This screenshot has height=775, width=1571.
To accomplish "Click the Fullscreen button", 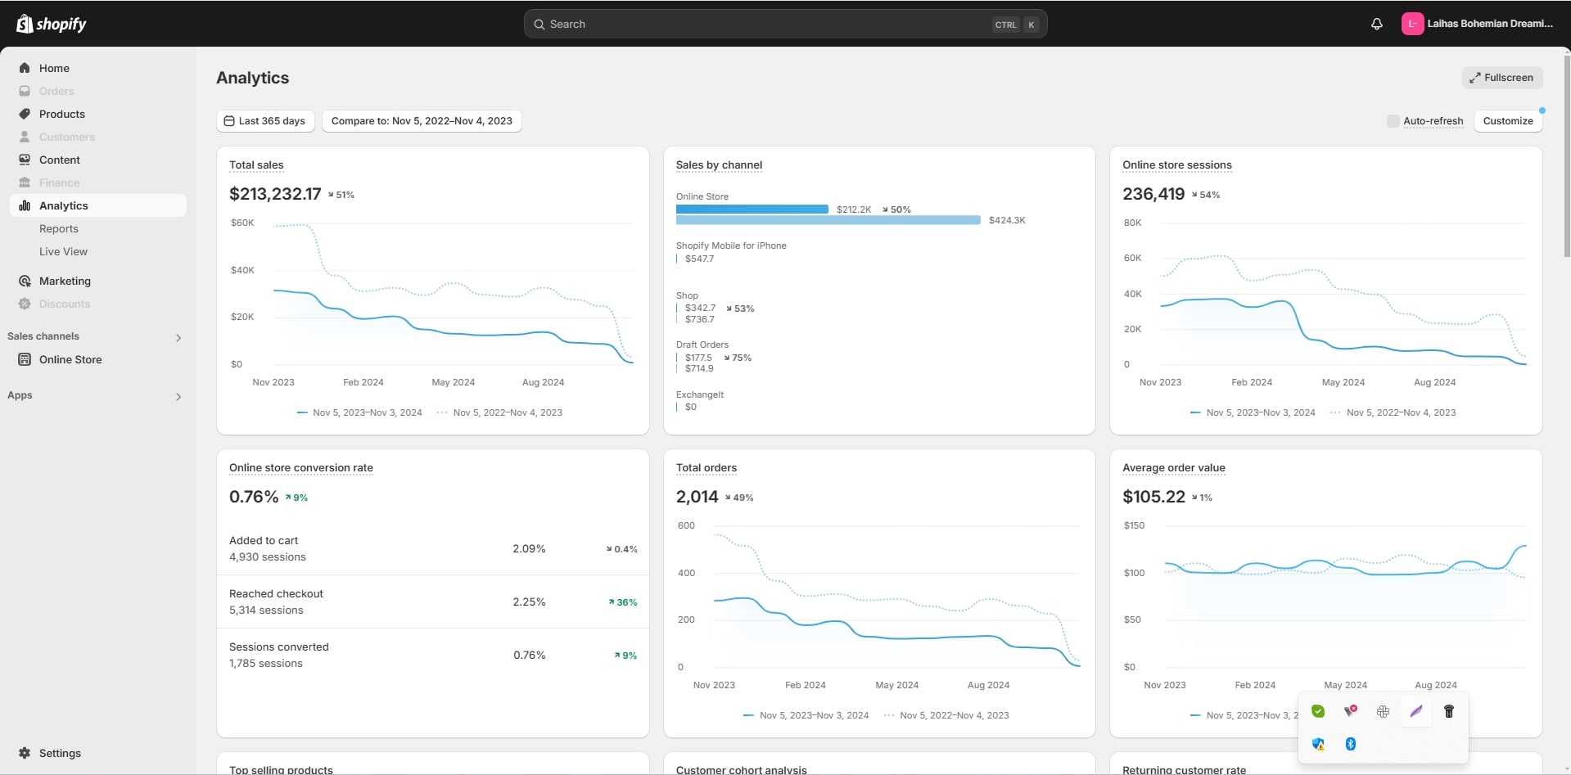I will coord(1501,78).
